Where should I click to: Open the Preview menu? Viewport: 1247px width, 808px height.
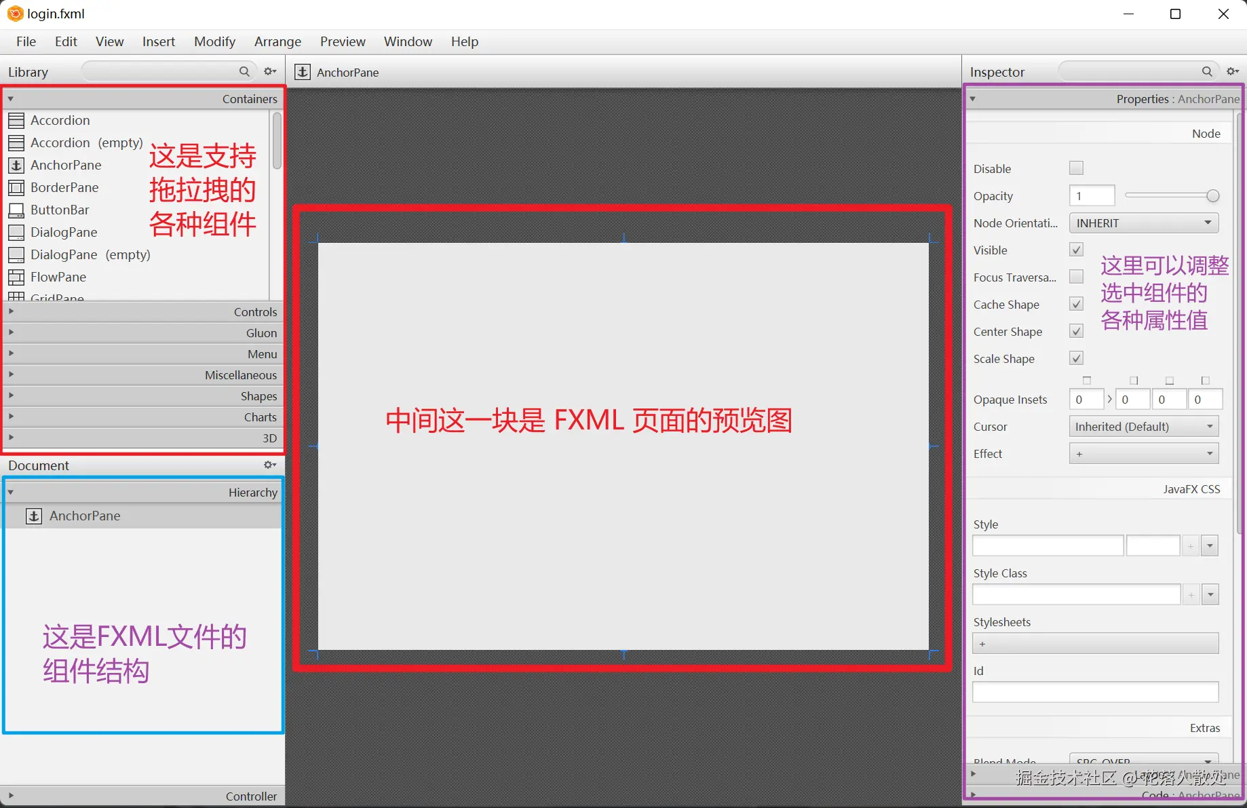[343, 41]
